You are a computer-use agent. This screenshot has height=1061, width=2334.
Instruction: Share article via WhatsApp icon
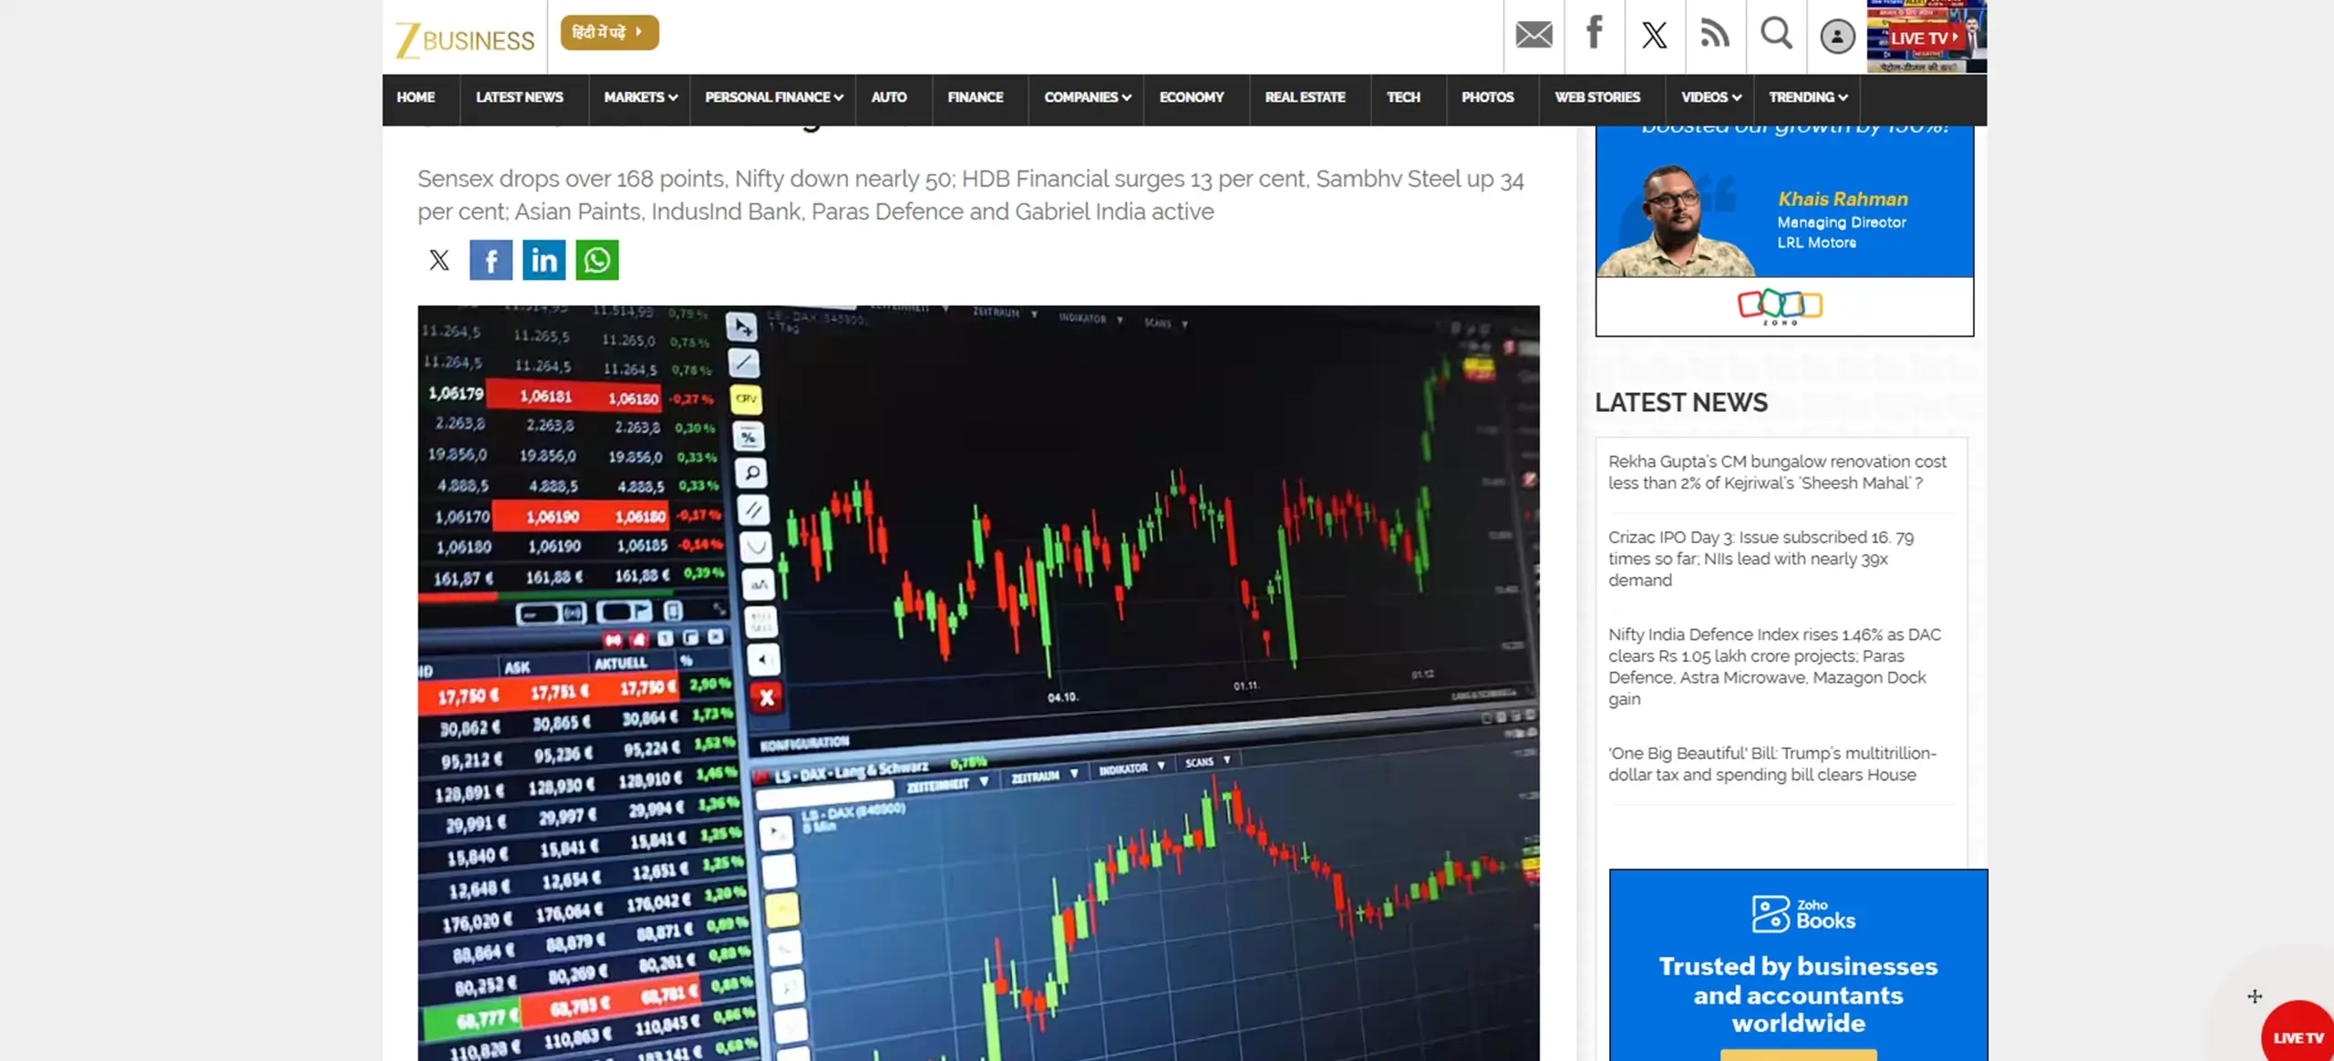pyautogui.click(x=596, y=261)
